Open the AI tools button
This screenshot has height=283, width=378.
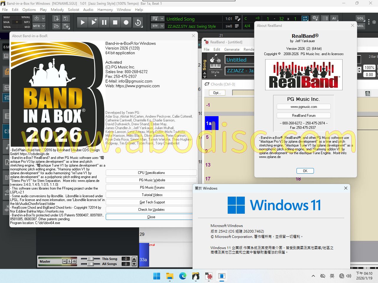tap(334, 18)
